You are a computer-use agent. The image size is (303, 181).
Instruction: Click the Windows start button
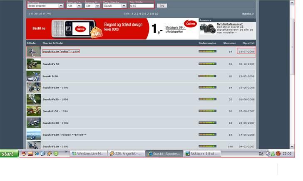click(9, 154)
